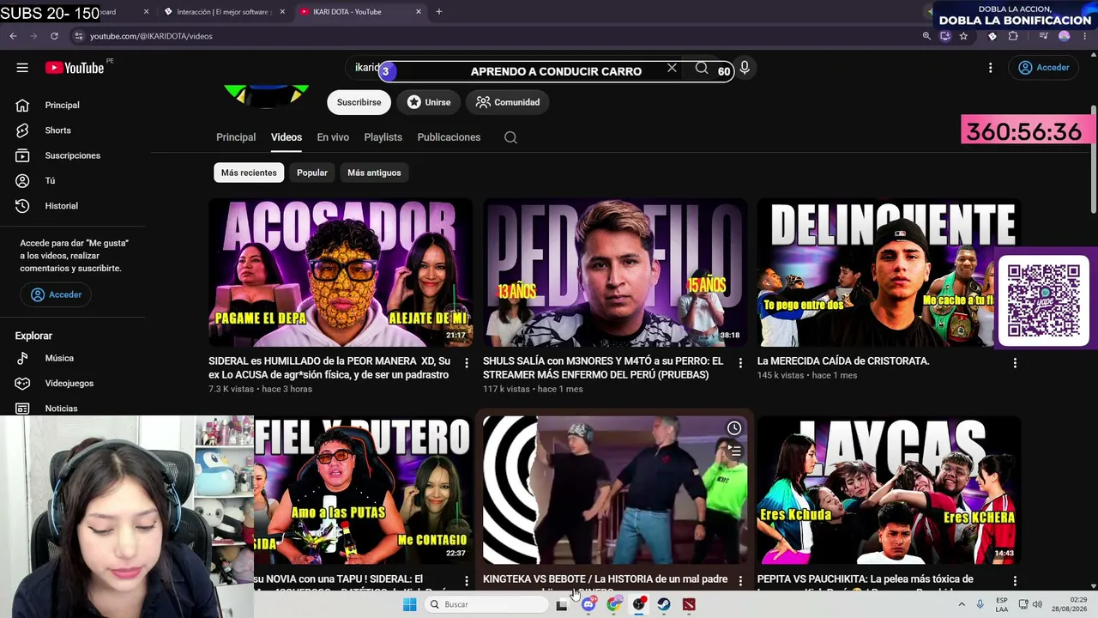Search within the channel using the magnifier
This screenshot has width=1098, height=618.
pyautogui.click(x=510, y=137)
